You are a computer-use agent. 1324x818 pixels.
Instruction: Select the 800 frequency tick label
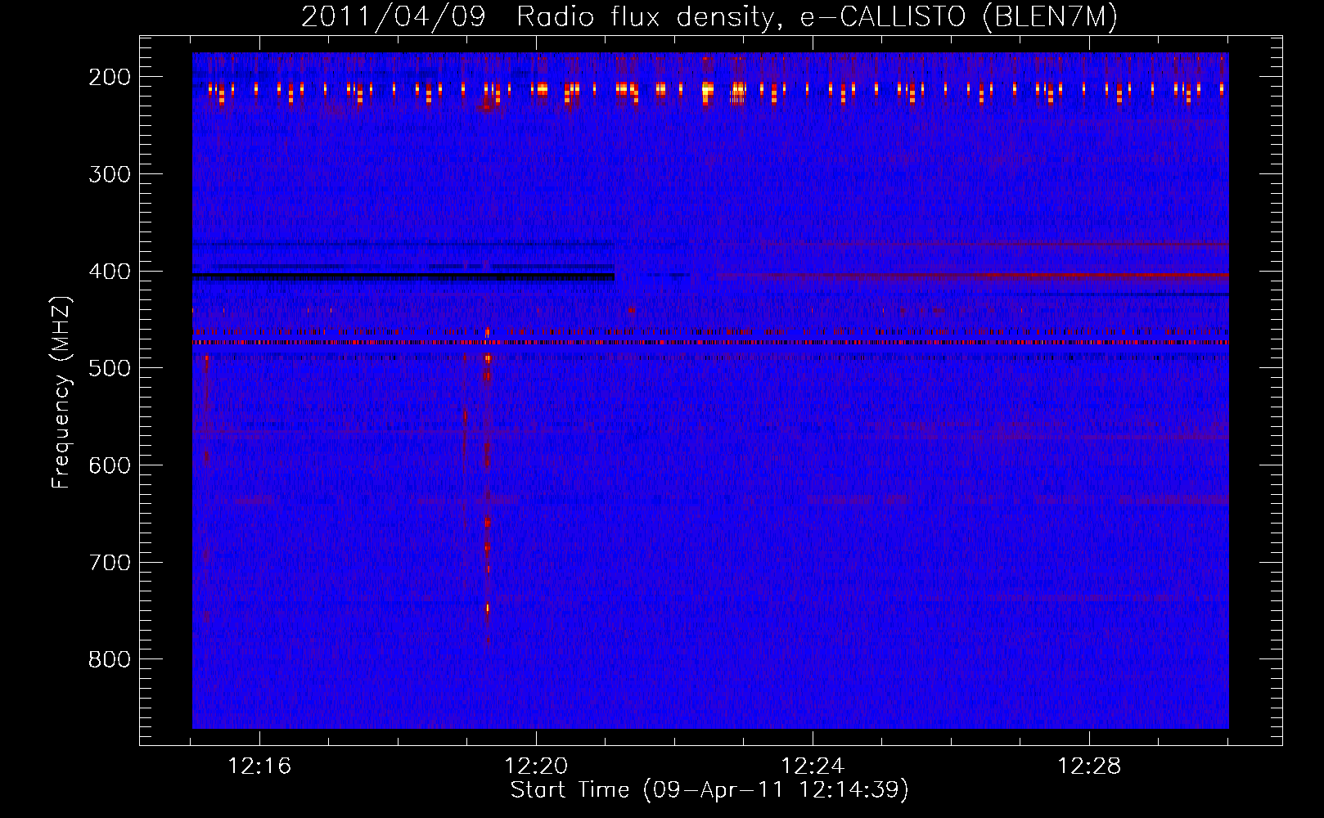click(110, 659)
